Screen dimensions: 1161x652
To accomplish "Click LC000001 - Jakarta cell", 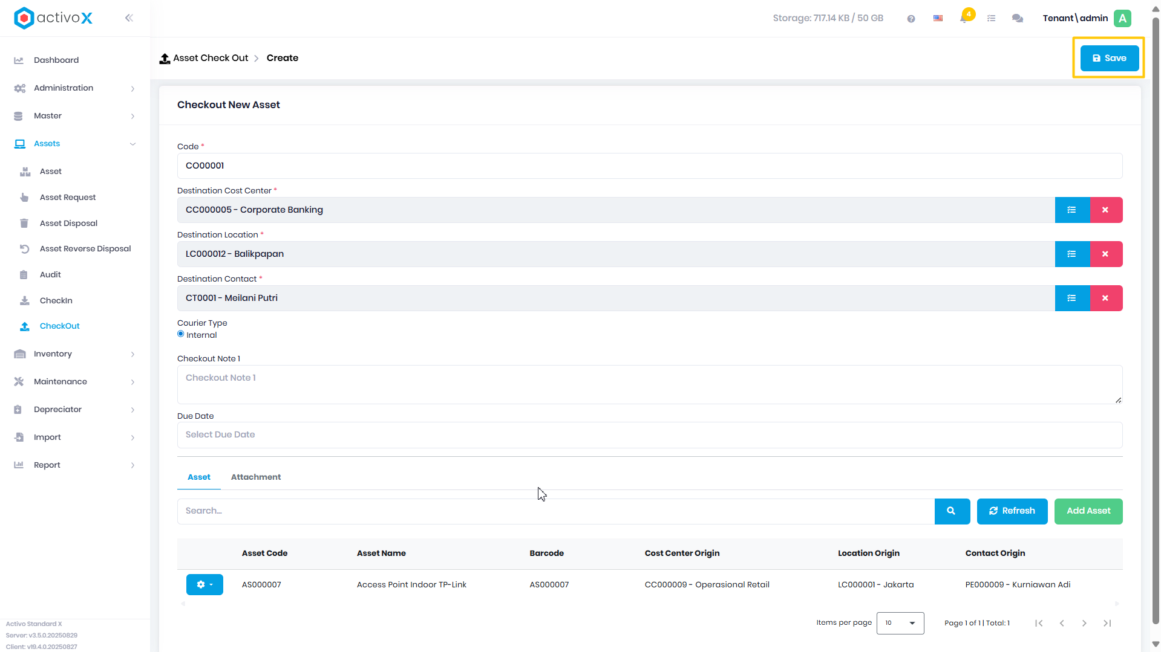I will coord(875,585).
